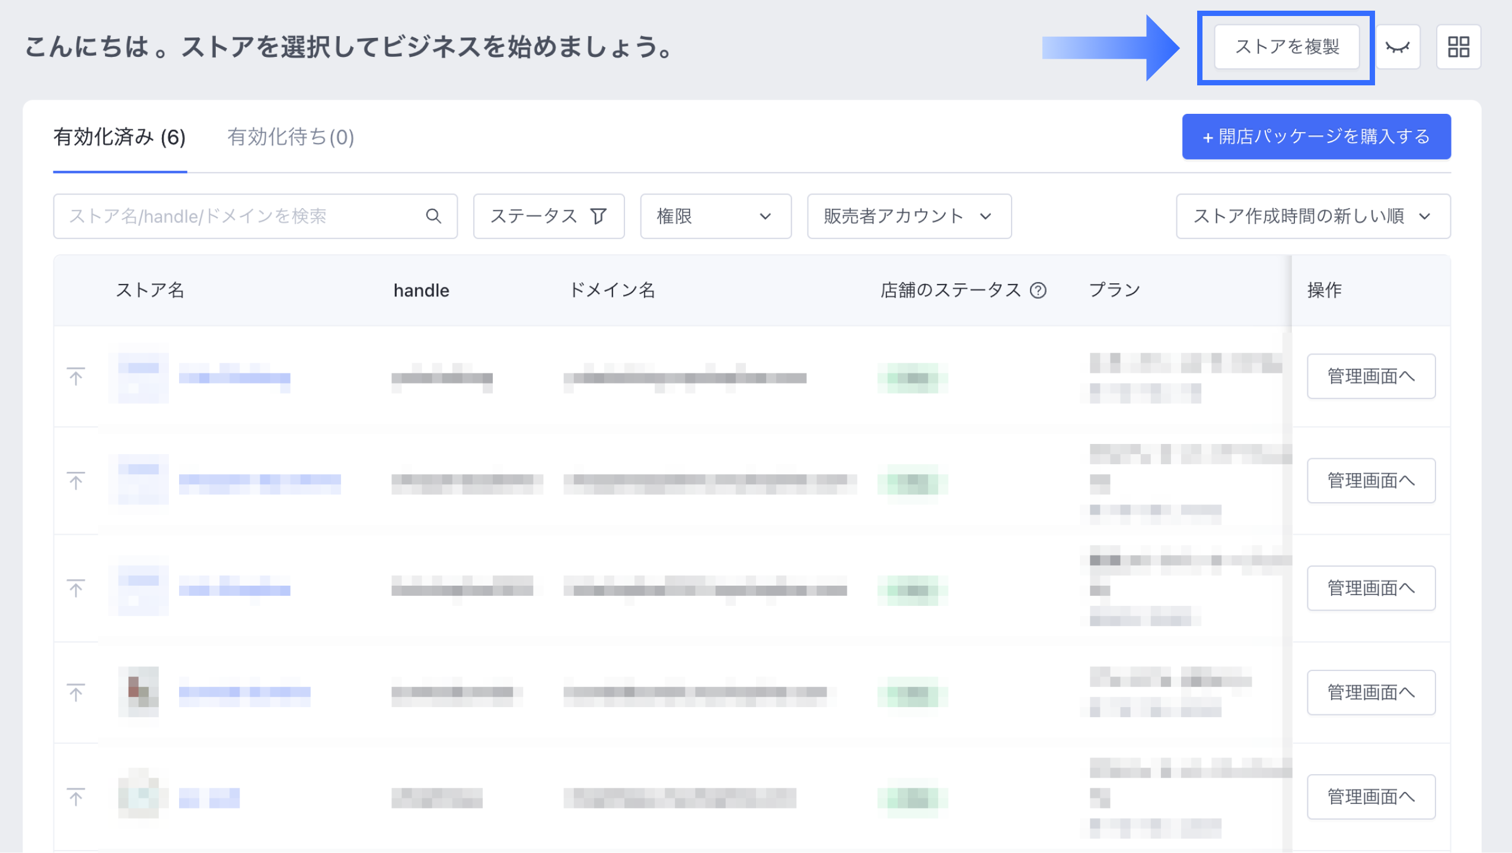The width and height of the screenshot is (1512, 853).
Task: Pin the second store row to top
Action: click(x=76, y=481)
